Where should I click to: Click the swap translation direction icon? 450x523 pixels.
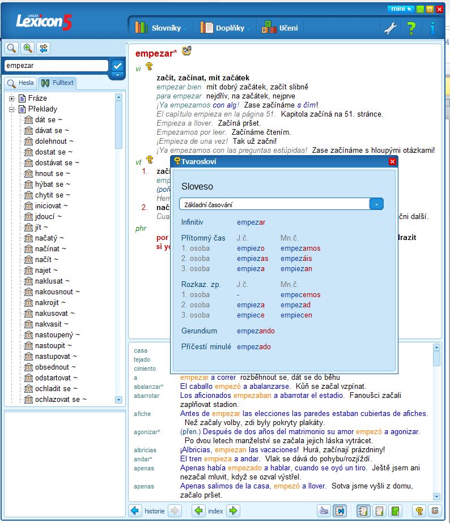pos(44,48)
